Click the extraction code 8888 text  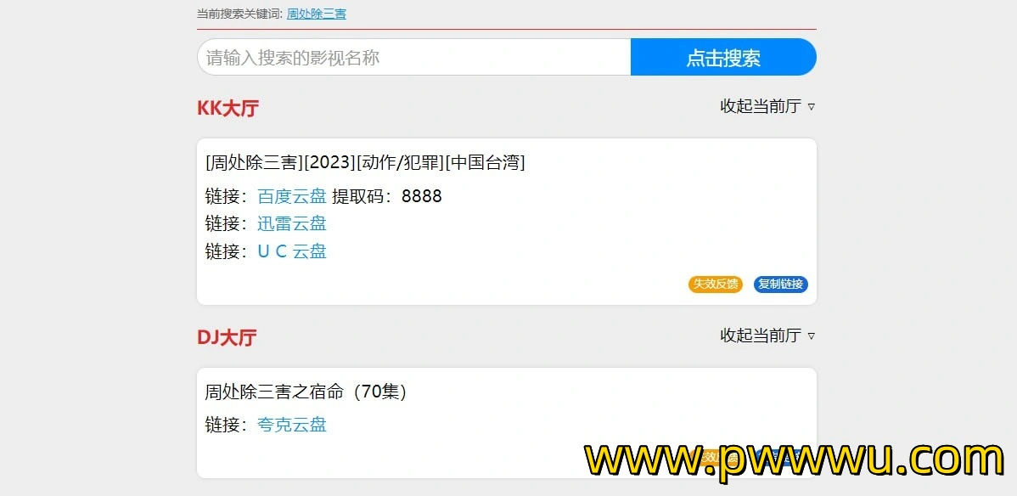pyautogui.click(x=422, y=196)
